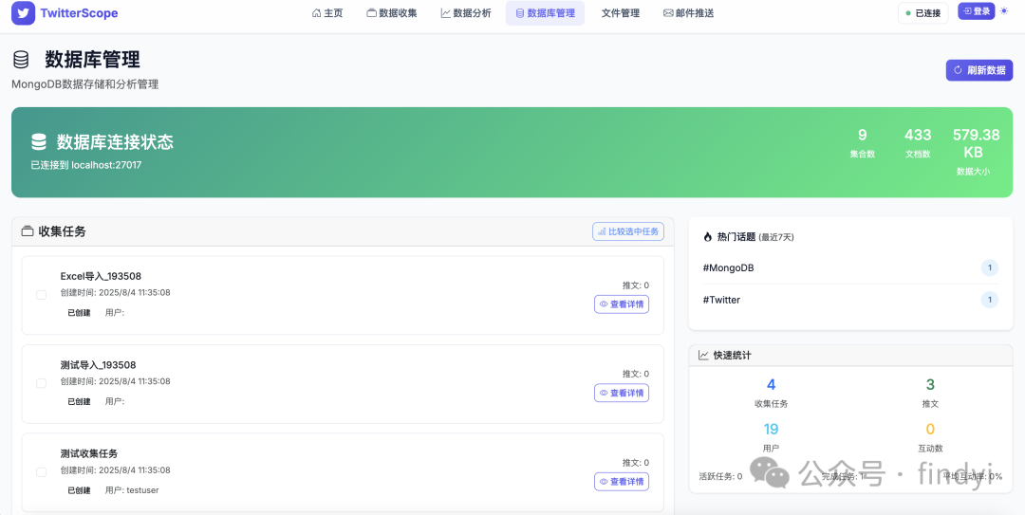Select the 数据库管理 tab

click(x=545, y=13)
